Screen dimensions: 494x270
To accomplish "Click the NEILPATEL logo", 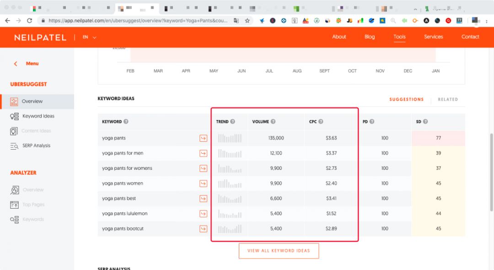I will click(40, 38).
